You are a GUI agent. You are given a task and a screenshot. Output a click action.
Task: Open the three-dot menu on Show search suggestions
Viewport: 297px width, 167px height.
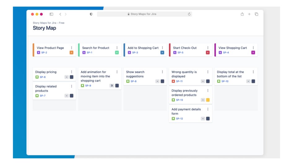click(162, 72)
